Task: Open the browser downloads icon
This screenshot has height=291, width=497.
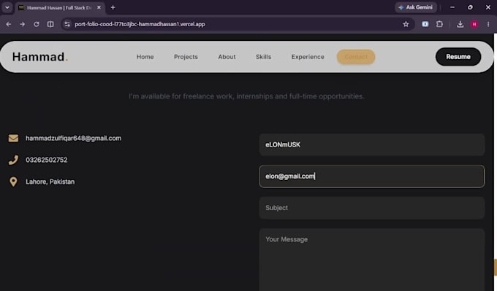Action: point(460,24)
